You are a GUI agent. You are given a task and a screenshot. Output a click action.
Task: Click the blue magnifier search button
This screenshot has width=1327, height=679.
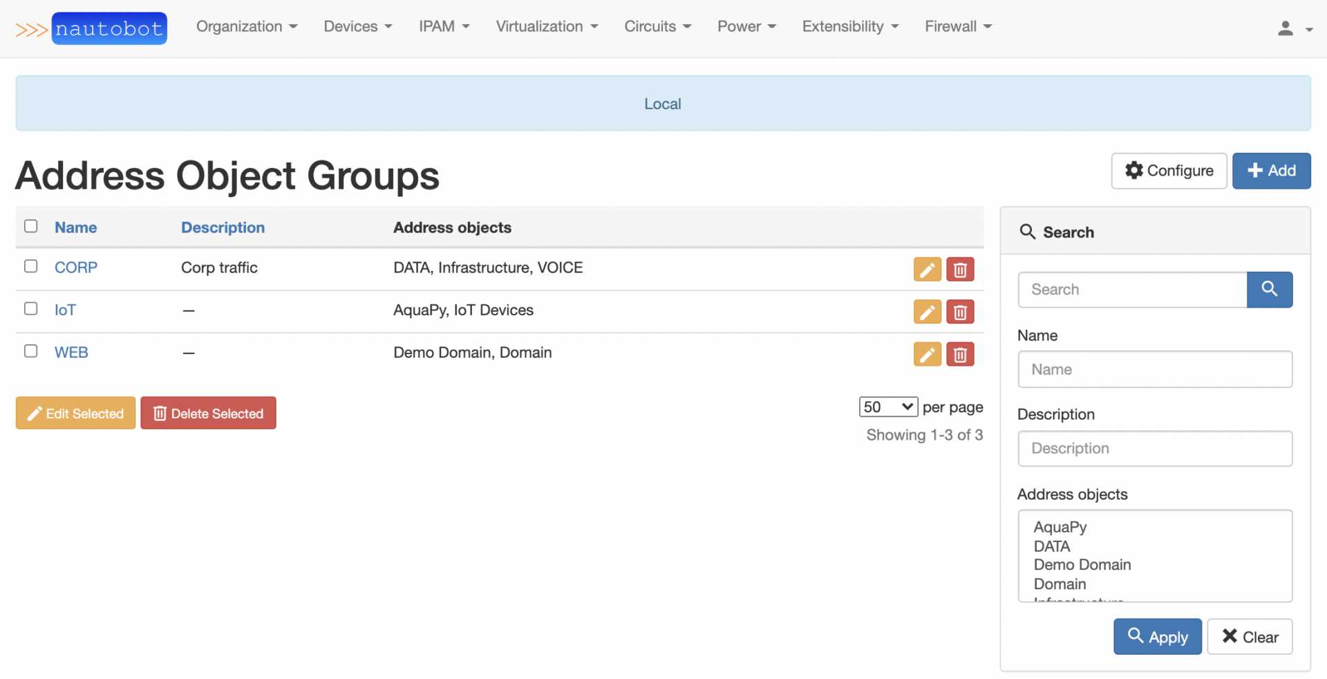coord(1270,290)
